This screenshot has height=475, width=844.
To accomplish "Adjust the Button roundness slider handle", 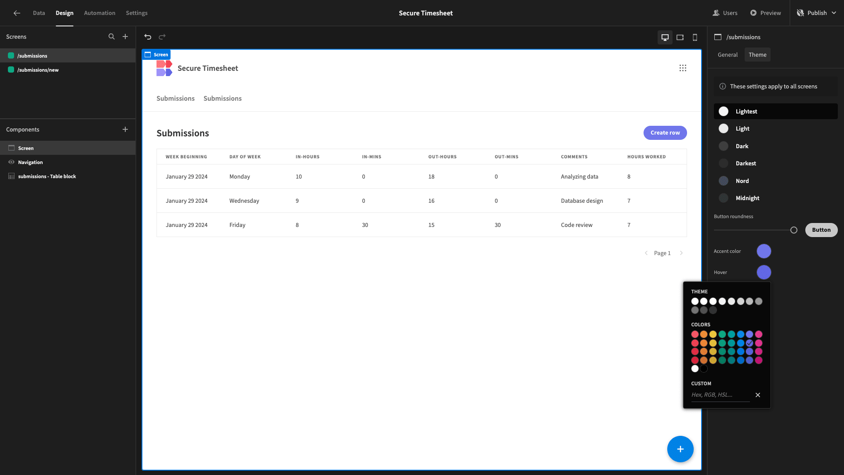I will (x=794, y=230).
